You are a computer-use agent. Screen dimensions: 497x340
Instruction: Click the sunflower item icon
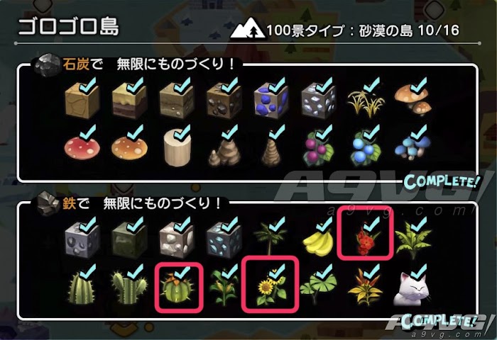(271, 289)
